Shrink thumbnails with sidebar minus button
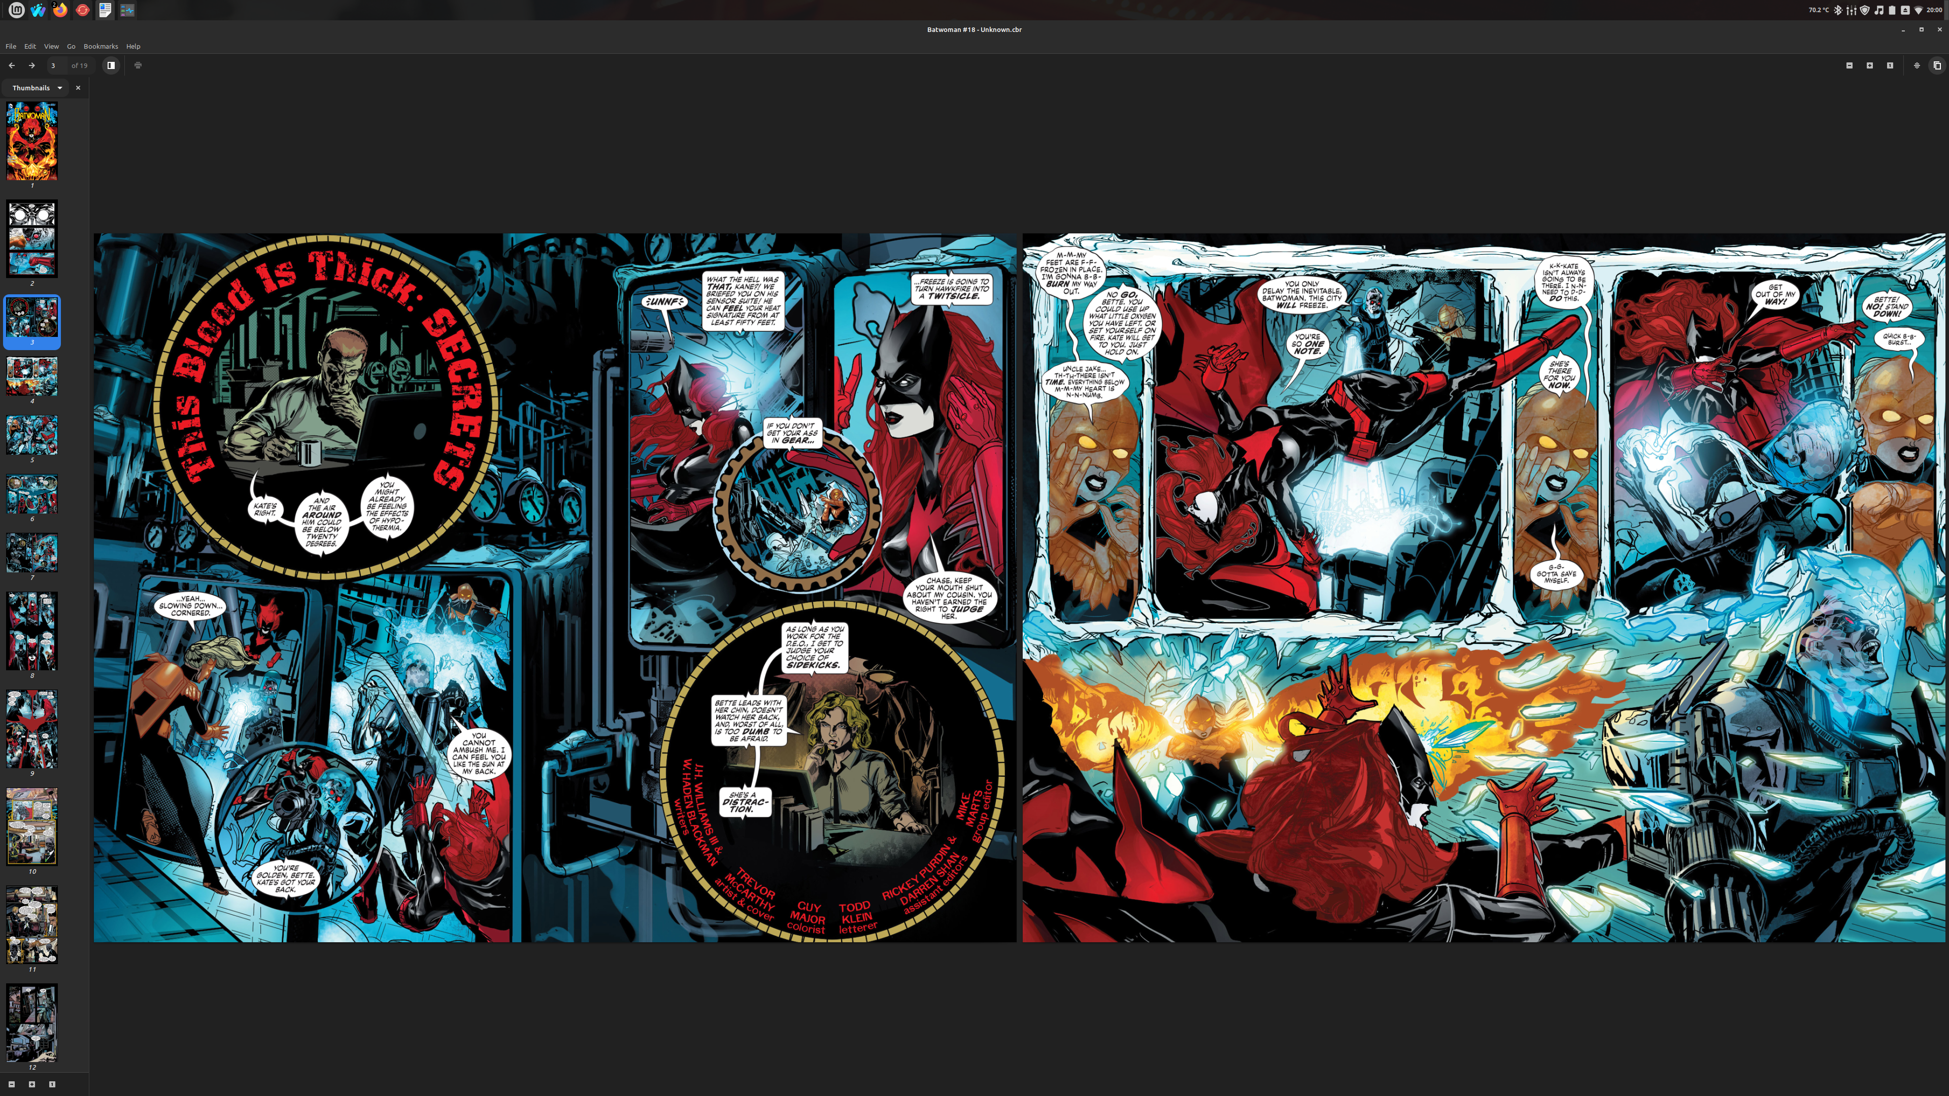The image size is (1949, 1096). point(11,1084)
